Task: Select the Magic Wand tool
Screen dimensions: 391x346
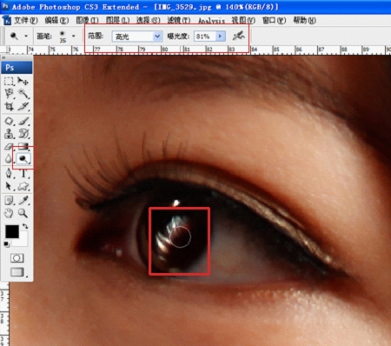Action: point(23,94)
